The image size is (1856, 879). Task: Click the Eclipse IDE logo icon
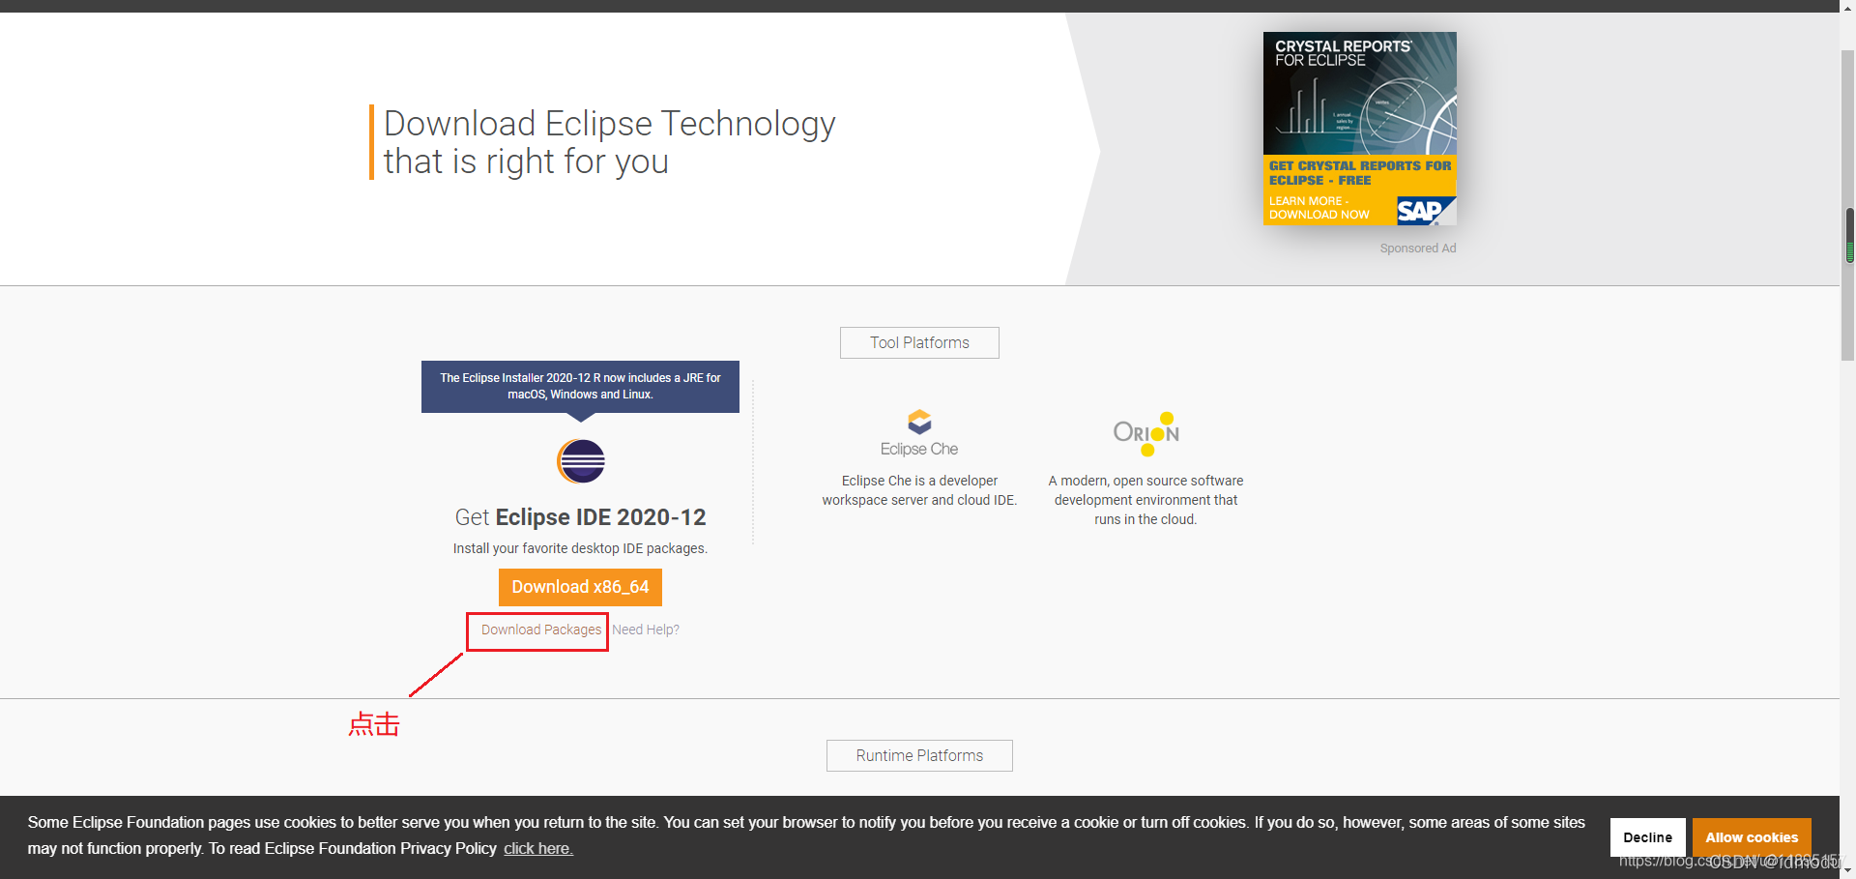581,461
